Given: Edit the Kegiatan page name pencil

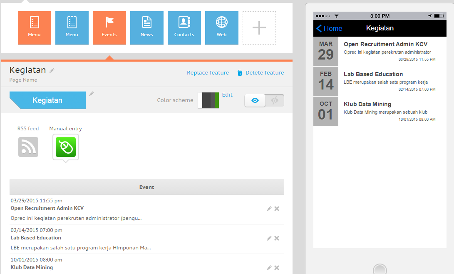Looking at the screenshot, I should [52, 70].
